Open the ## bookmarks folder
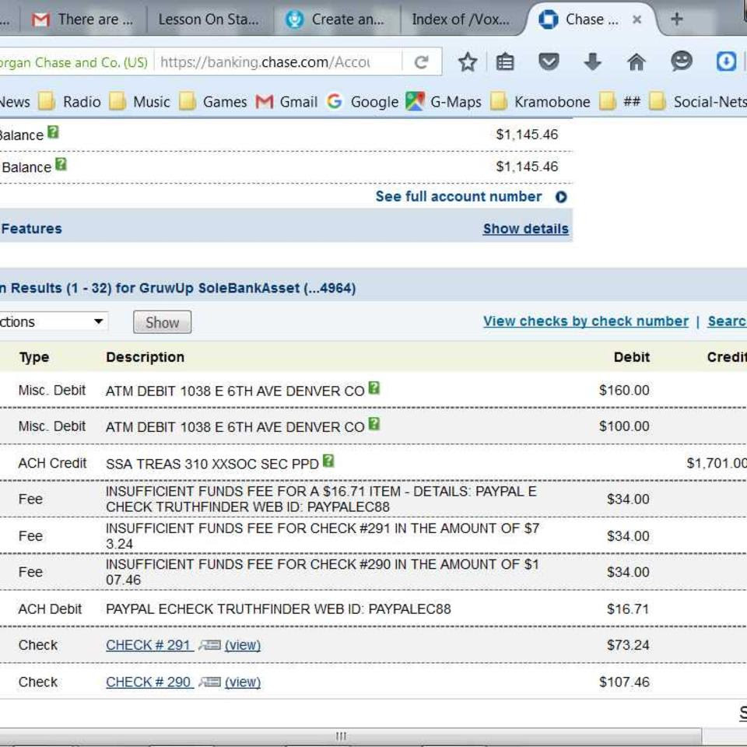Screen dimensions: 747x747 pos(620,101)
